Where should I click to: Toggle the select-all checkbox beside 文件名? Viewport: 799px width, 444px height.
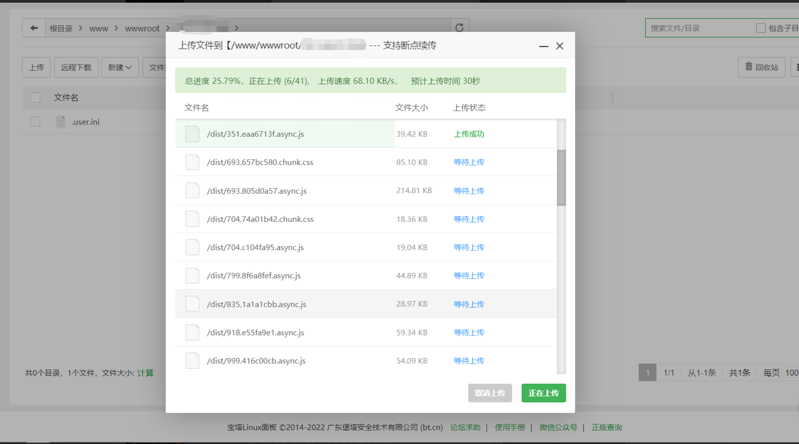(35, 97)
